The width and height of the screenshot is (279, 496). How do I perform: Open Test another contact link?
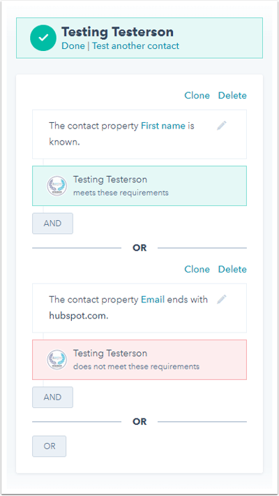pyautogui.click(x=135, y=46)
